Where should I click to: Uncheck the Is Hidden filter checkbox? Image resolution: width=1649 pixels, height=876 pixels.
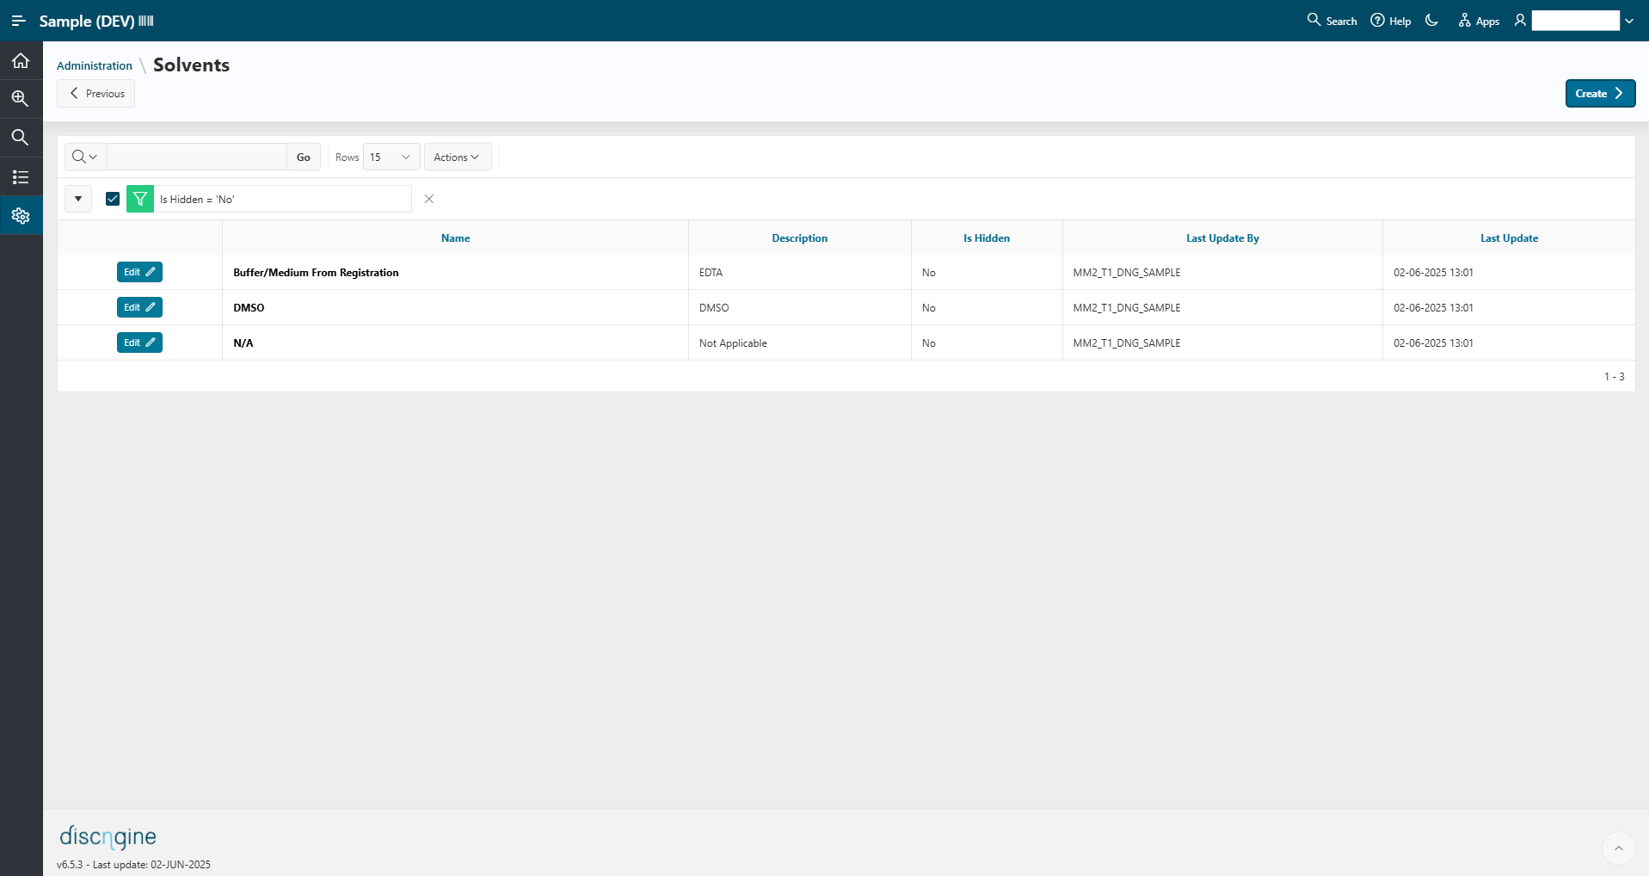point(113,199)
